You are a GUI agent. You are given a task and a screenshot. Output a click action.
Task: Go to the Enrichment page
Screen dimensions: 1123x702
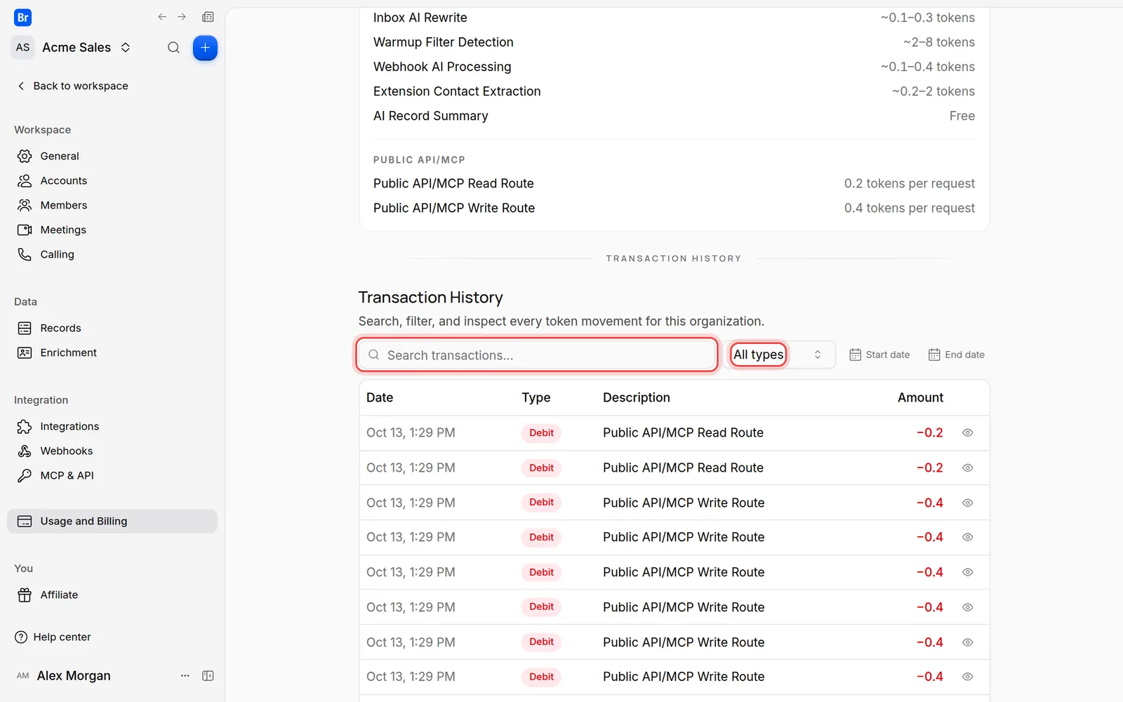coord(112,352)
